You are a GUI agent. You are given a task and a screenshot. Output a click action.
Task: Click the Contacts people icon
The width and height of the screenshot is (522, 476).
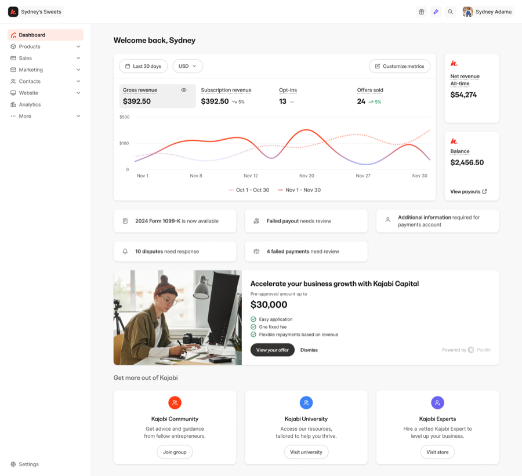pyautogui.click(x=13, y=81)
